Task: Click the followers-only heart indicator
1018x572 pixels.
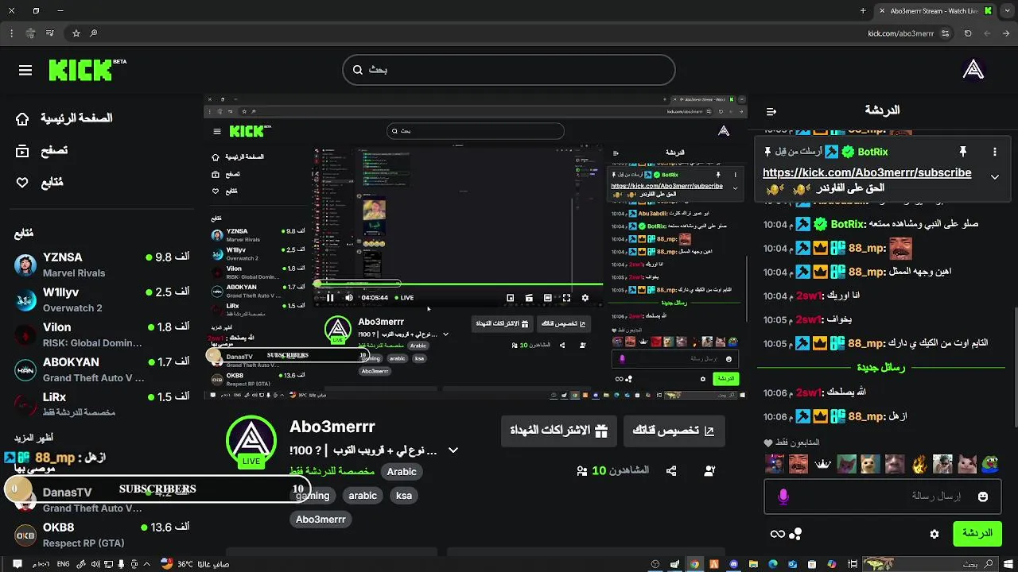Action: pos(768,443)
